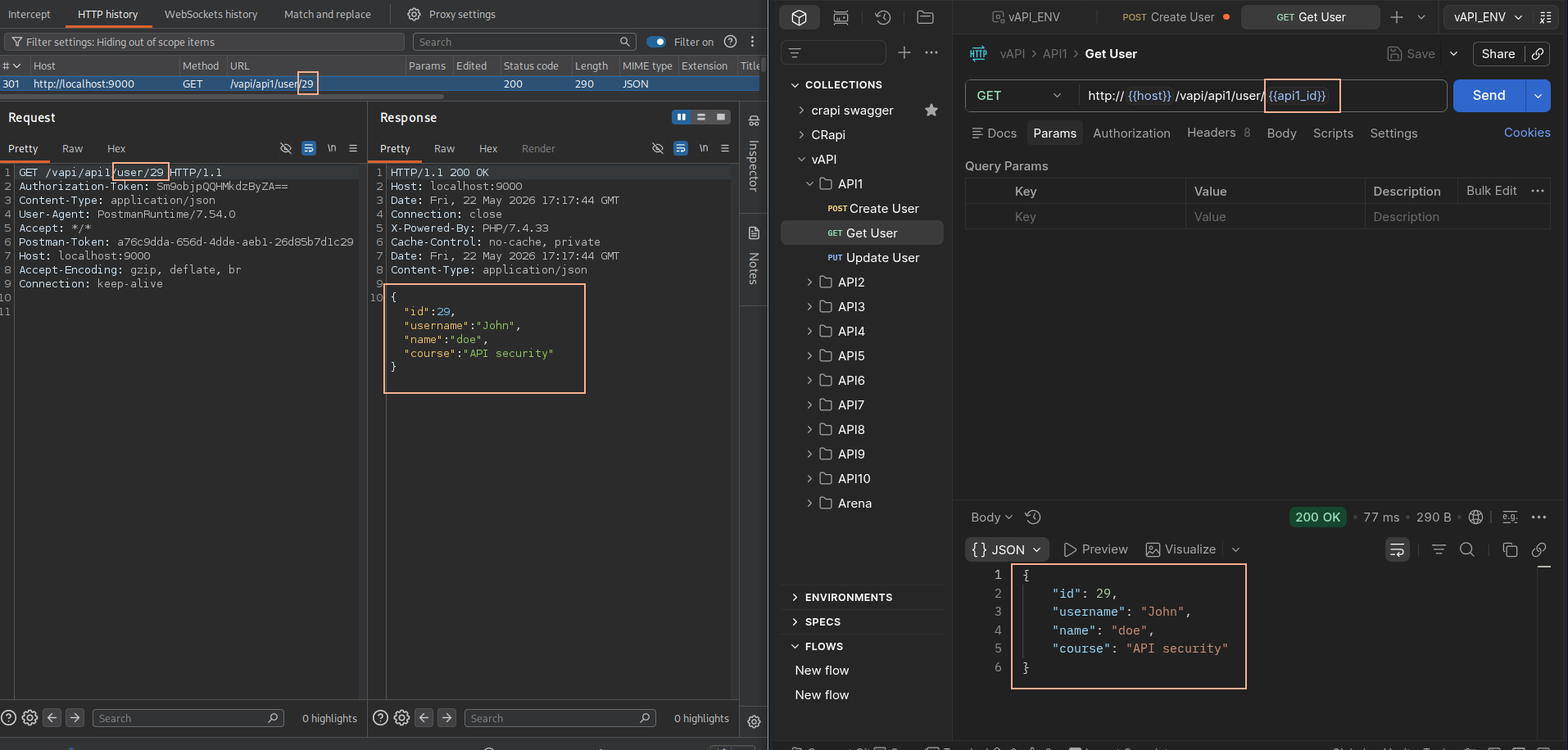Select side-by-side layout for request and response
This screenshot has height=750, width=1568.
682,117
